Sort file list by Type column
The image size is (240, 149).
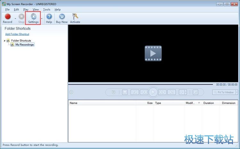click(x=169, y=103)
